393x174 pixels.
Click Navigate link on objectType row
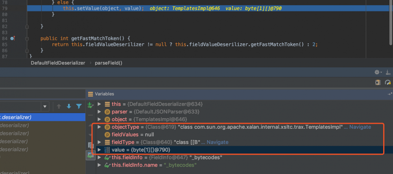coord(360,127)
